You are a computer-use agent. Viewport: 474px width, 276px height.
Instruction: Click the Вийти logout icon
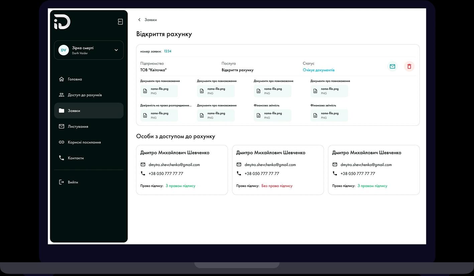coord(62,182)
